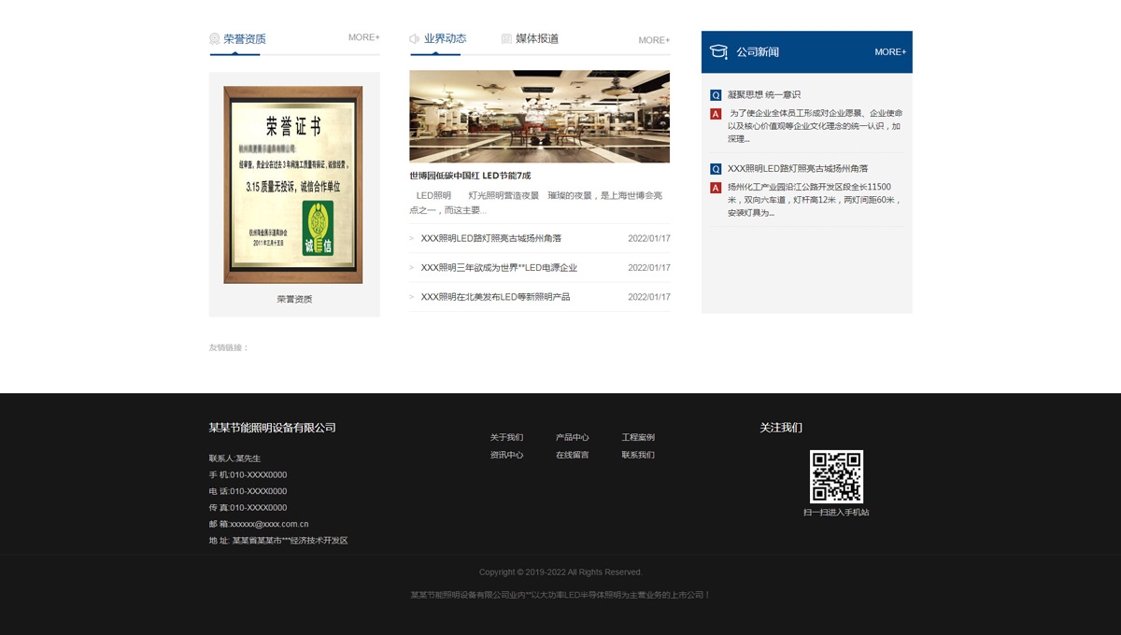This screenshot has width=1121, height=635.
Task: Click the document icon beside 媒体报道
Action: point(506,39)
